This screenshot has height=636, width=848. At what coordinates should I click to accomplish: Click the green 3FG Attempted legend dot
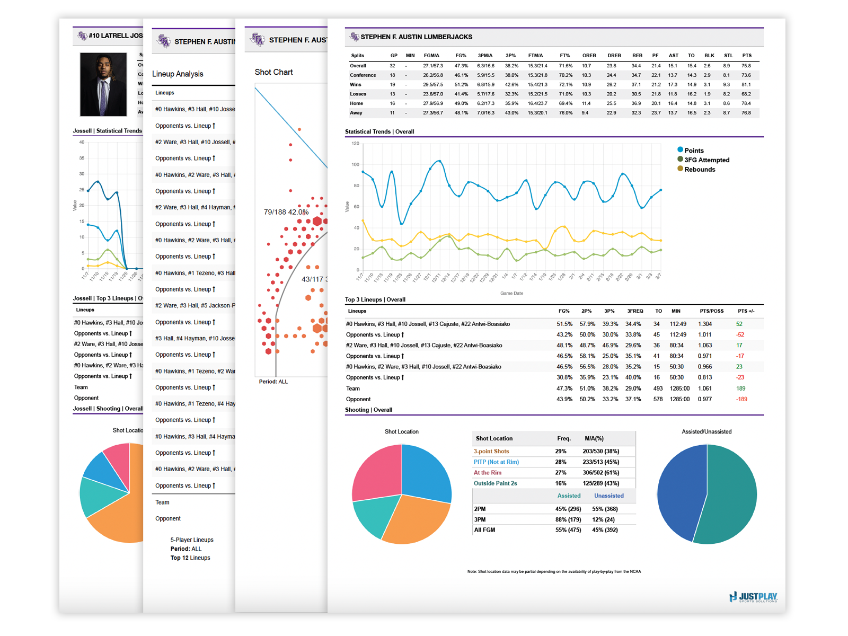680,160
